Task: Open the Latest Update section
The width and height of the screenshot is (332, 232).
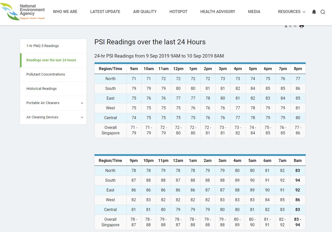Action: [105, 12]
